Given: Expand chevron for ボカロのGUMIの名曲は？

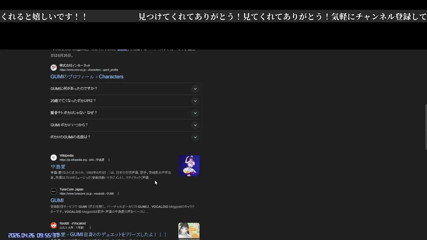Looking at the screenshot, I should tap(195, 137).
